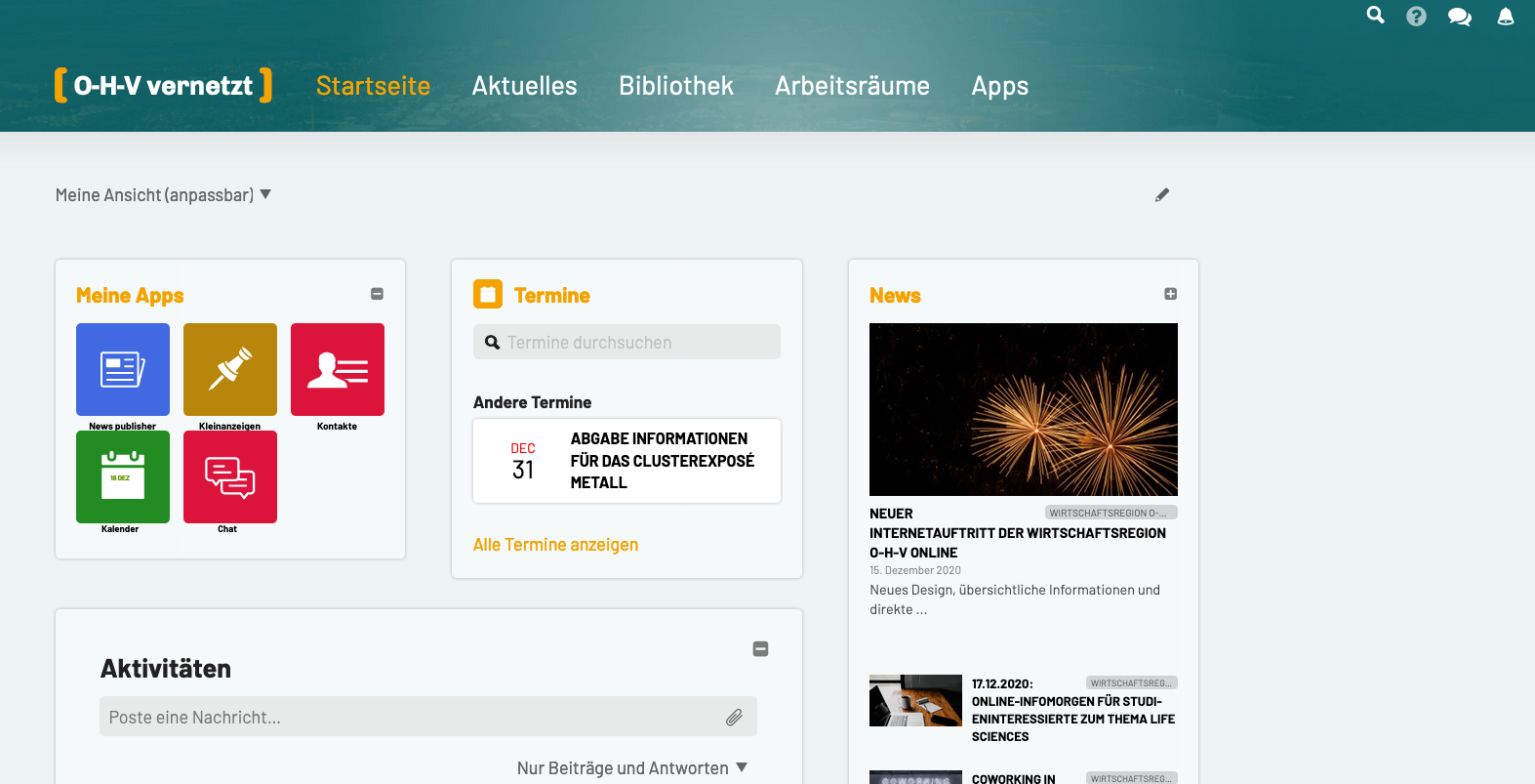The width and height of the screenshot is (1535, 784).
Task: Click Wirtschaftsreg tag on Coworking news
Action: (1132, 778)
